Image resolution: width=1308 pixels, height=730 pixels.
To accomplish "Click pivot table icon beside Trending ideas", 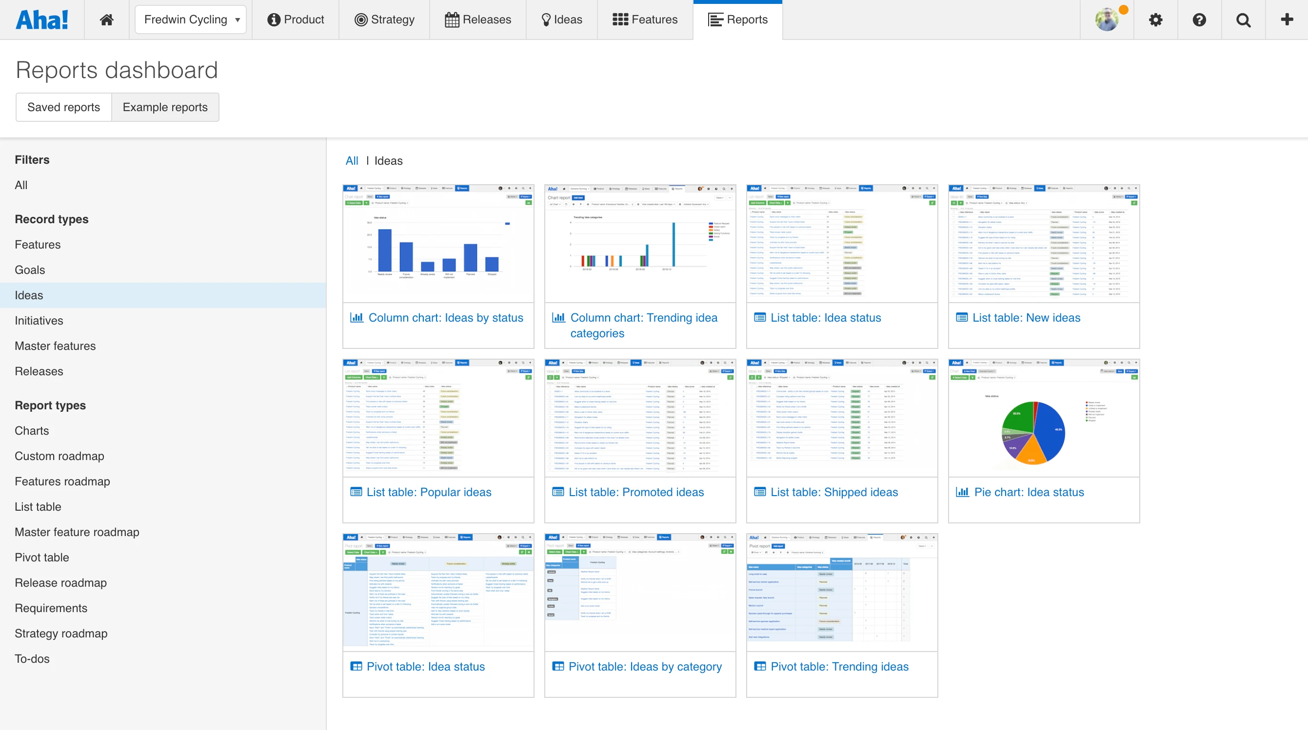I will (x=760, y=666).
